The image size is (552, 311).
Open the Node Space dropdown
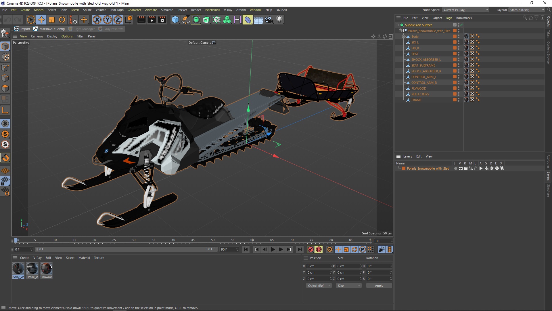[465, 10]
